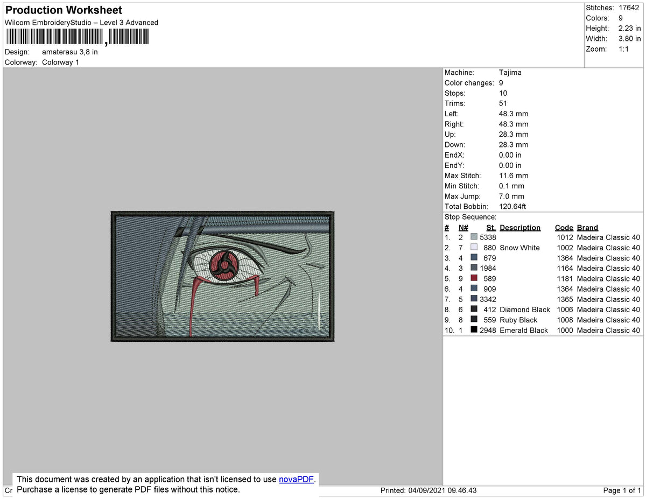Open the novaPDF hyperlink

[296, 480]
